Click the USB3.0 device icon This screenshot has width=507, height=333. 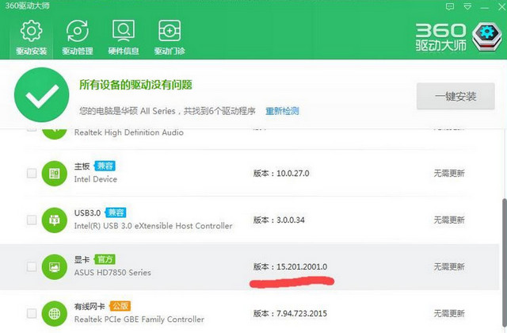tap(55, 220)
